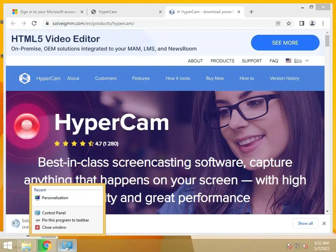Click Buy Now in navbar
The height and width of the screenshot is (252, 336).
215,78
